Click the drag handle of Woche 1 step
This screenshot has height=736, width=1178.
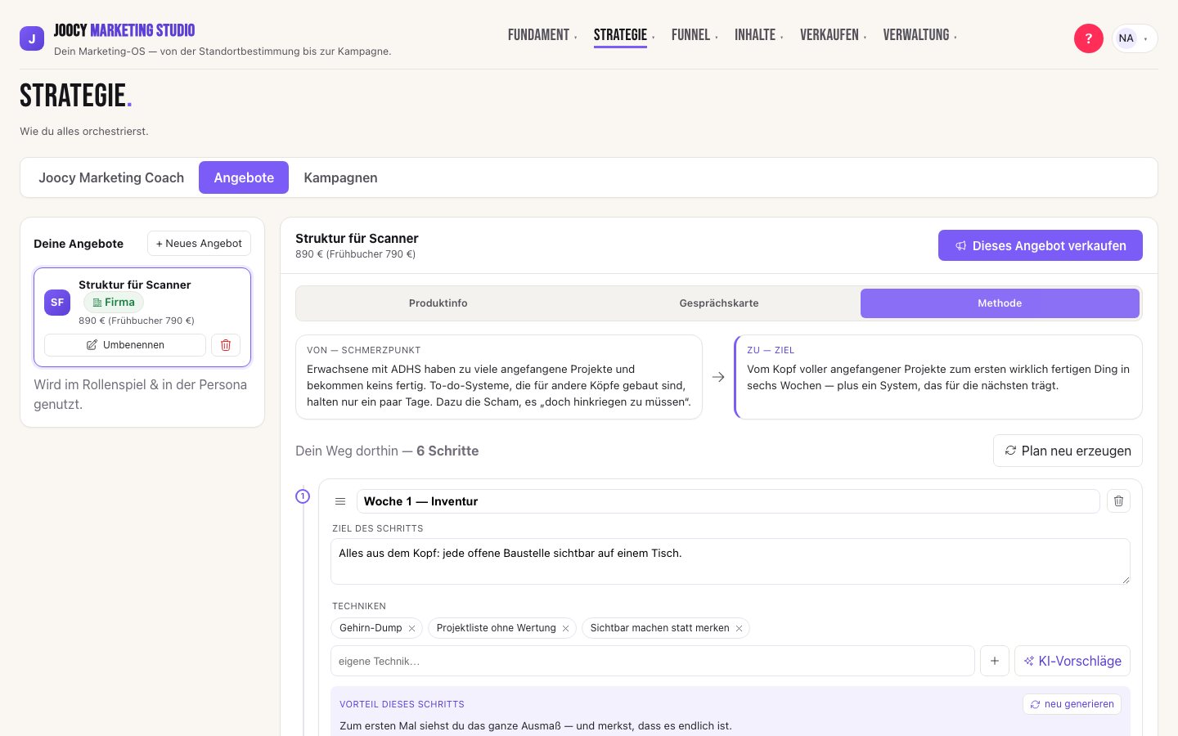pos(340,501)
